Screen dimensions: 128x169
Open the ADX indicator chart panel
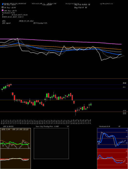click(x=15, y=138)
